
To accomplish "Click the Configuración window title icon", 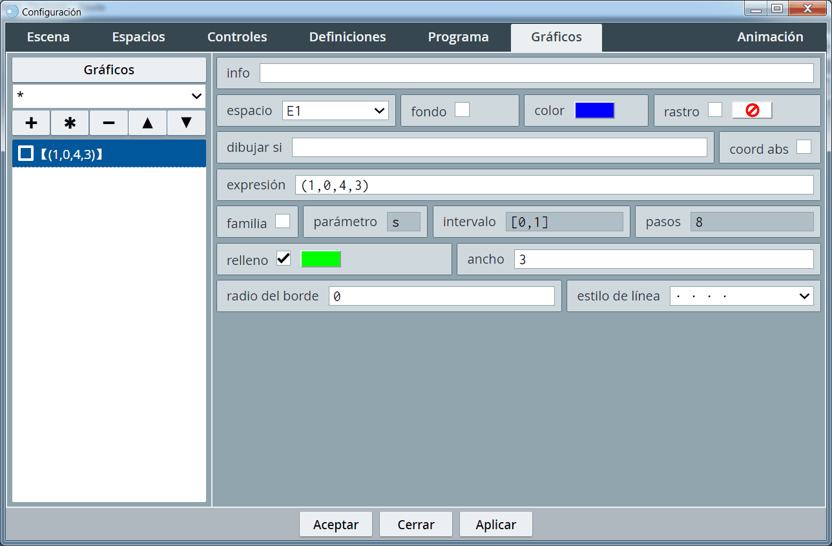I will coord(12,12).
